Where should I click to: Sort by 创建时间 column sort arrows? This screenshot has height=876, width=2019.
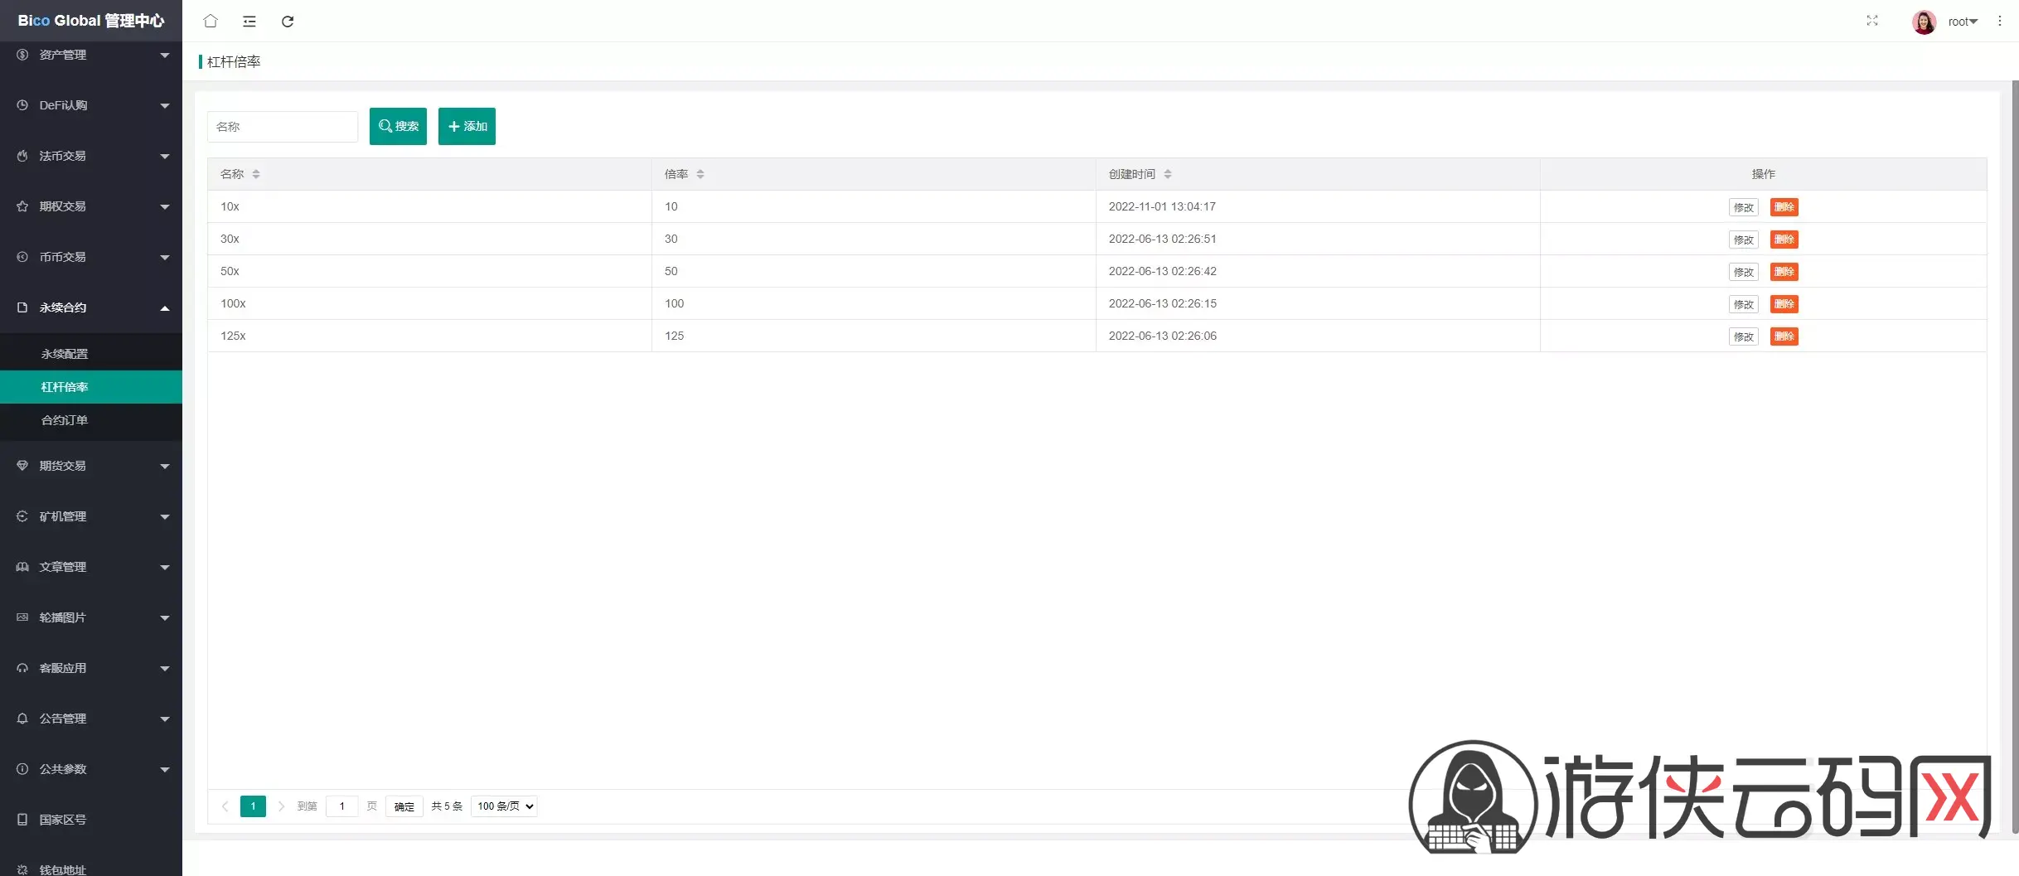coord(1168,174)
